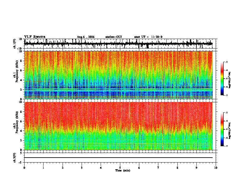Viewport: 243px width, 188px height.
Task: Click the "start UT = 11:20:0" header text
Action: click(x=148, y=37)
